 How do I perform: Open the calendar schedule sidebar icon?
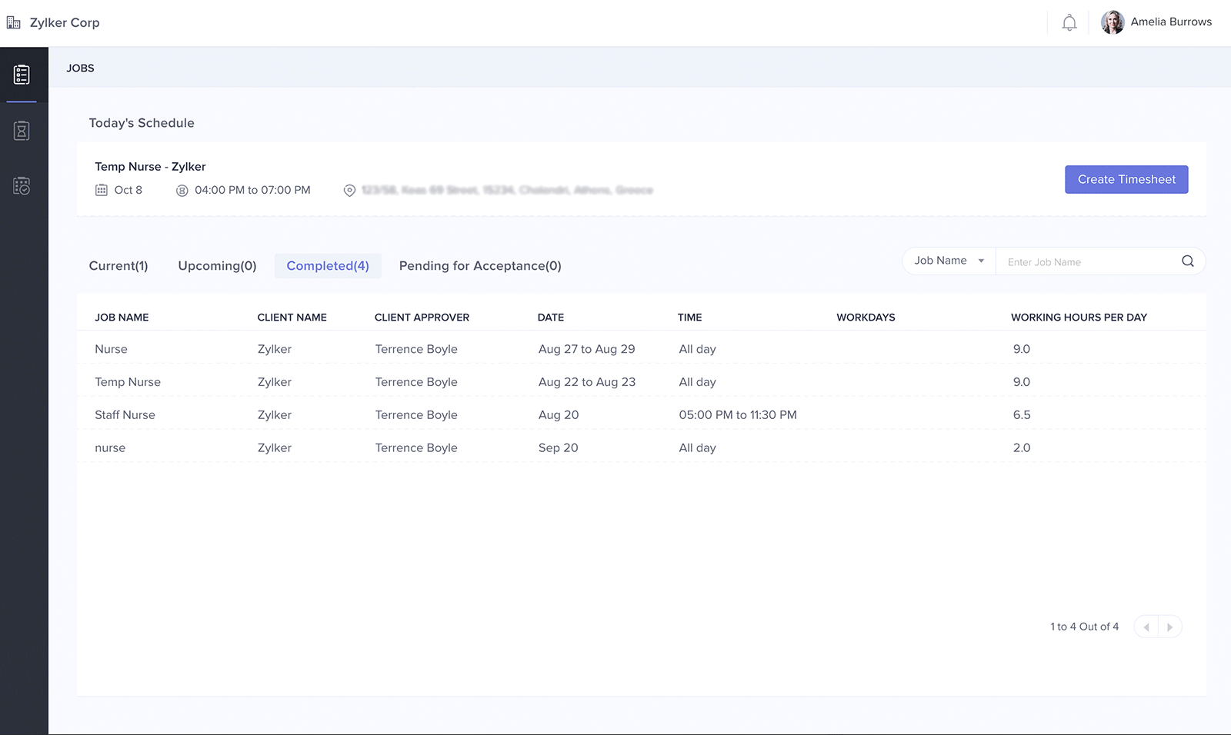click(x=22, y=186)
